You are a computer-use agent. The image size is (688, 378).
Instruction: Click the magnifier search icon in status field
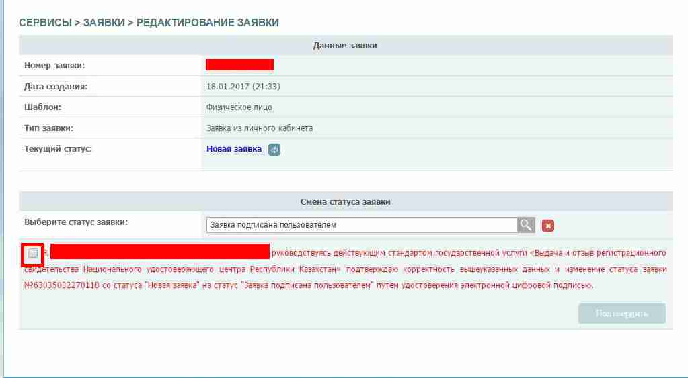526,225
